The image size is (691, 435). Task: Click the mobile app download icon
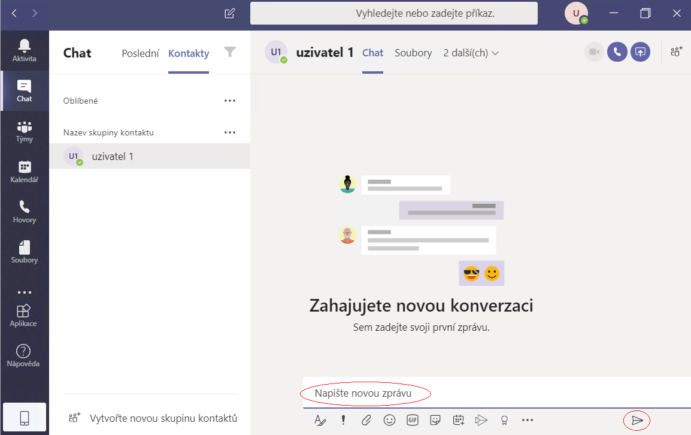(25, 418)
